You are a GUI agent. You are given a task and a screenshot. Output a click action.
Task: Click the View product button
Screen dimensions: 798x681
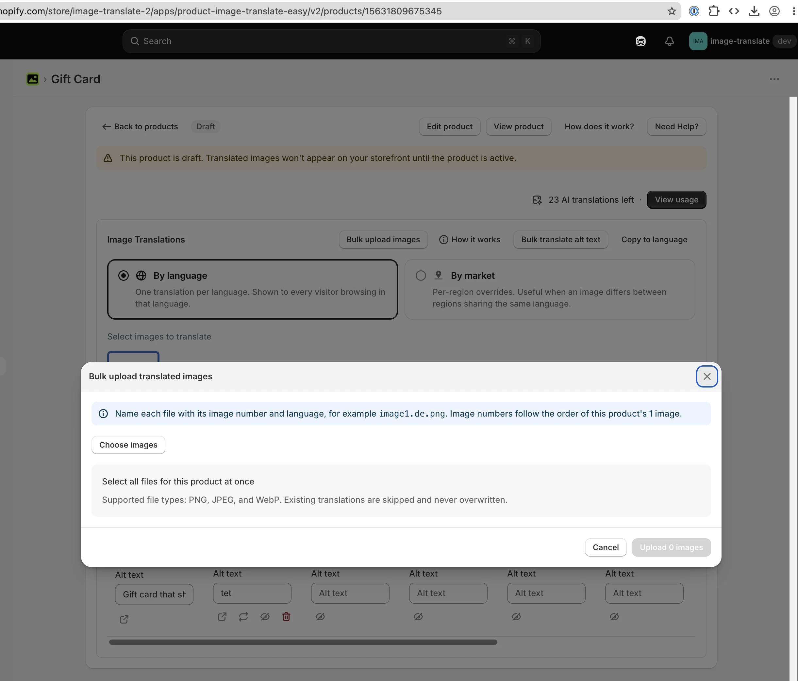point(518,127)
